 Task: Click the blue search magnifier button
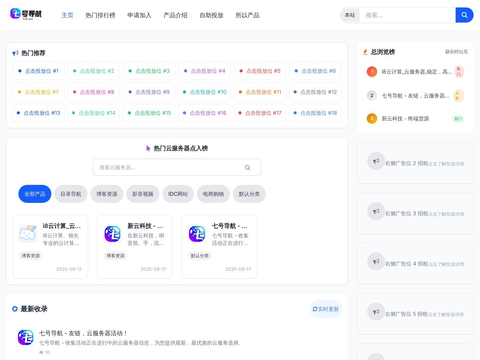click(x=464, y=15)
